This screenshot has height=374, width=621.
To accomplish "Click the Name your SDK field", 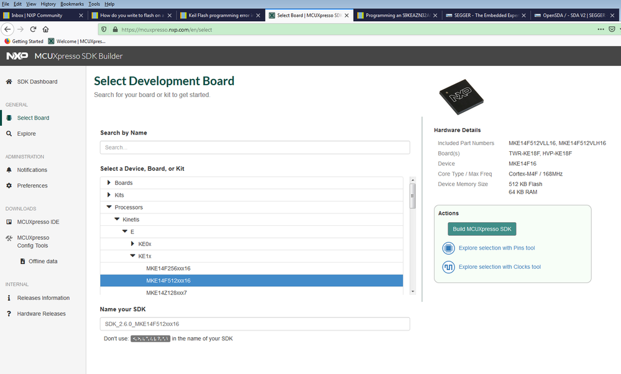I will click(255, 324).
